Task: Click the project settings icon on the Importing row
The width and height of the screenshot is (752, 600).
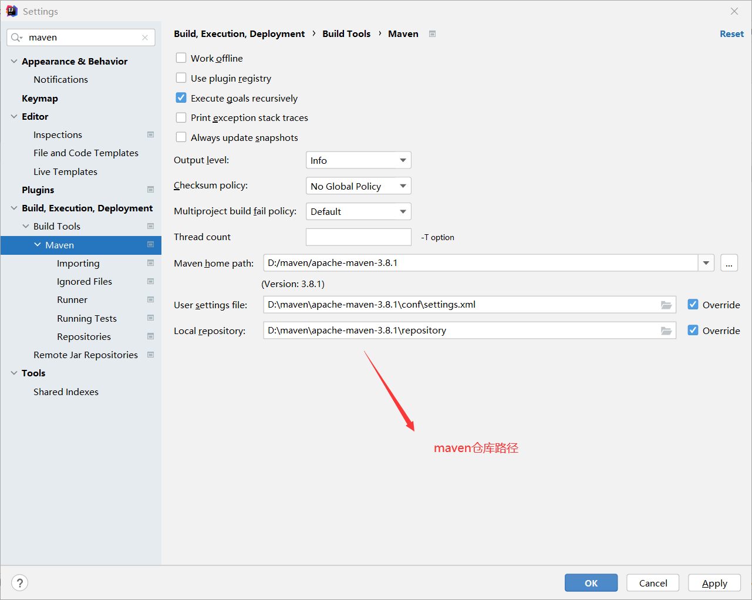Action: tap(150, 263)
